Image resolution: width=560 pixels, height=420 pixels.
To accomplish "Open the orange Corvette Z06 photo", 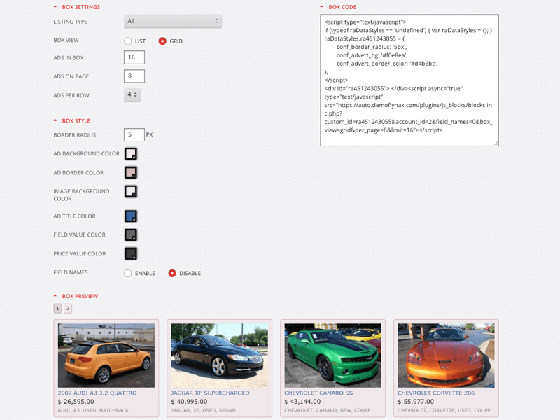I will coord(446,356).
